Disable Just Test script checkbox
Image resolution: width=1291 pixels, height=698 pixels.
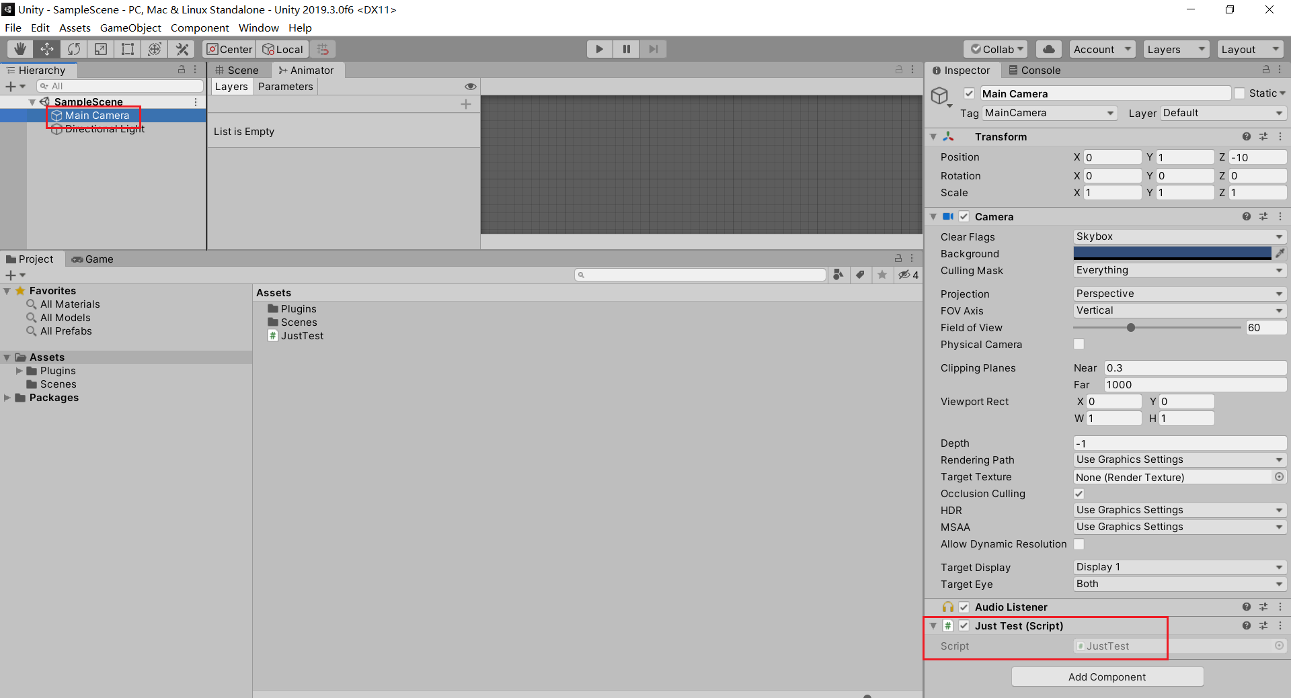pyautogui.click(x=964, y=625)
